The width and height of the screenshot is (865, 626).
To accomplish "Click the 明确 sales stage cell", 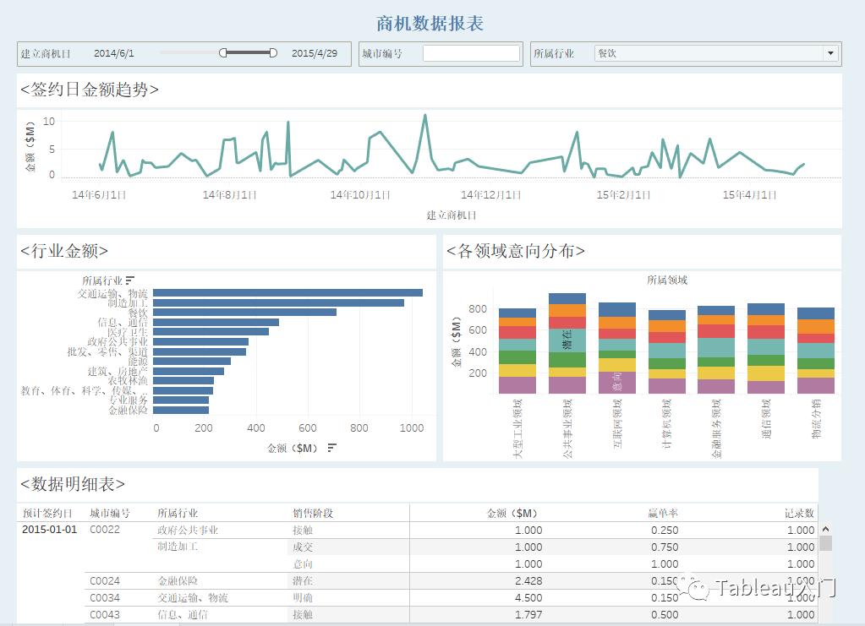I will [303, 598].
